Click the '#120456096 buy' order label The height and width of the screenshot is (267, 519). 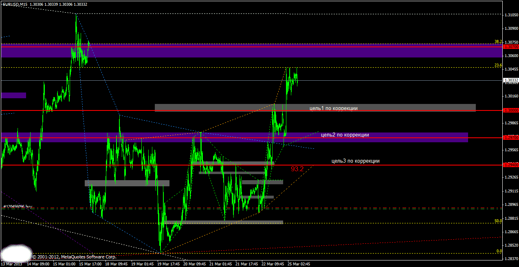[x=17, y=207]
